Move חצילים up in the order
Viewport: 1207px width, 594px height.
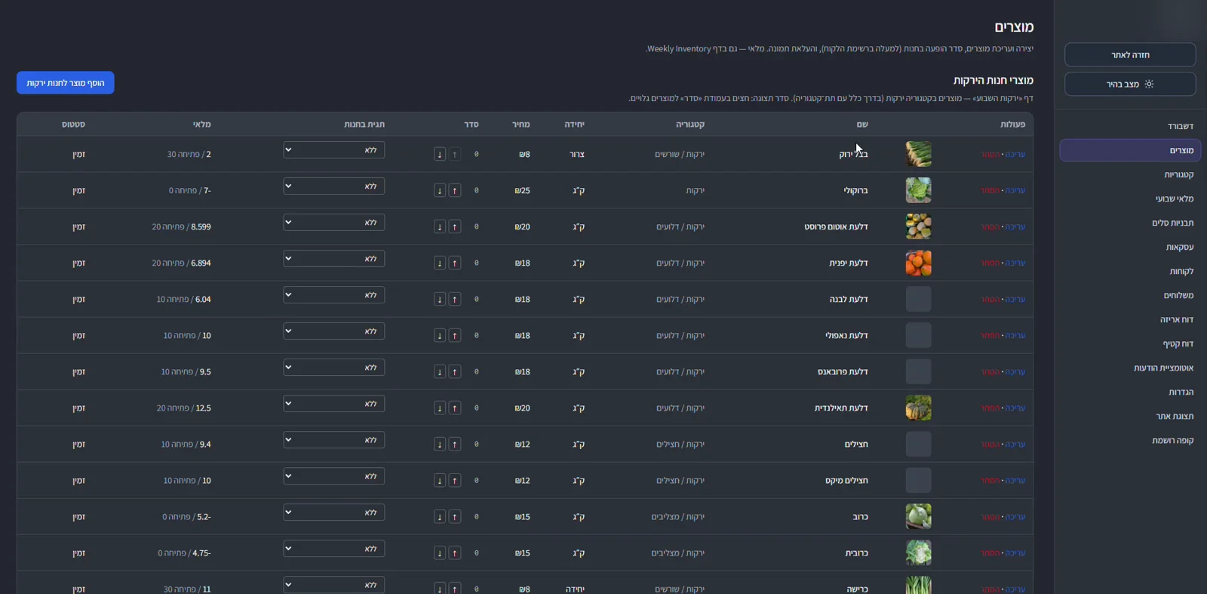(x=455, y=444)
